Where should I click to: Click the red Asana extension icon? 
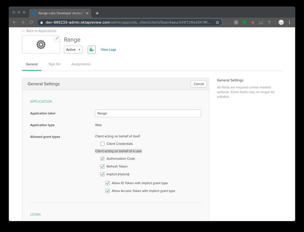[x=252, y=22]
